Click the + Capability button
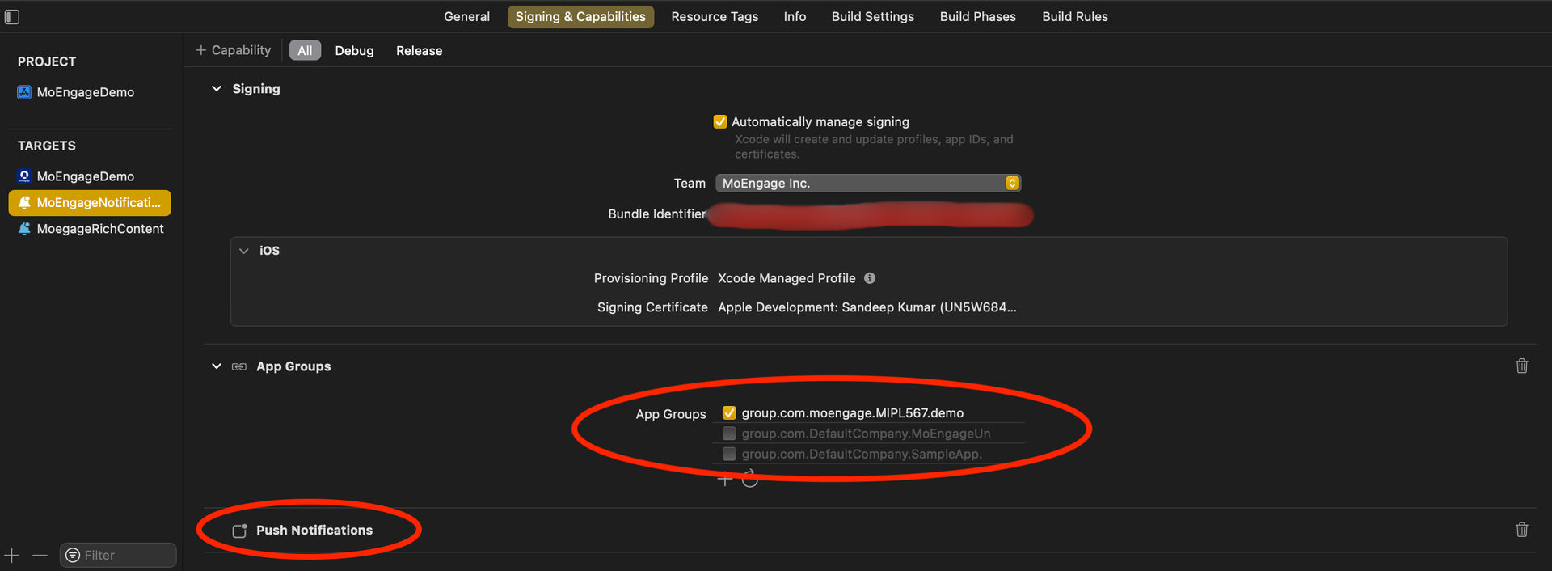The height and width of the screenshot is (571, 1552). [234, 50]
